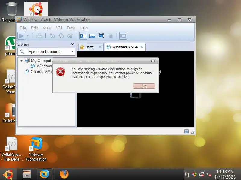Open the Snapshot Manager toolbar icon
This screenshot has width=241, height=180.
(x=70, y=36)
